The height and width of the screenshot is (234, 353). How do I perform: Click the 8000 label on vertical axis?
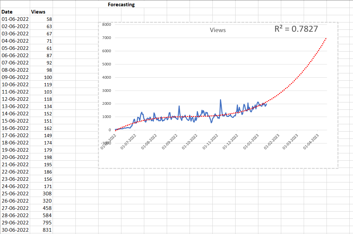coord(107,25)
